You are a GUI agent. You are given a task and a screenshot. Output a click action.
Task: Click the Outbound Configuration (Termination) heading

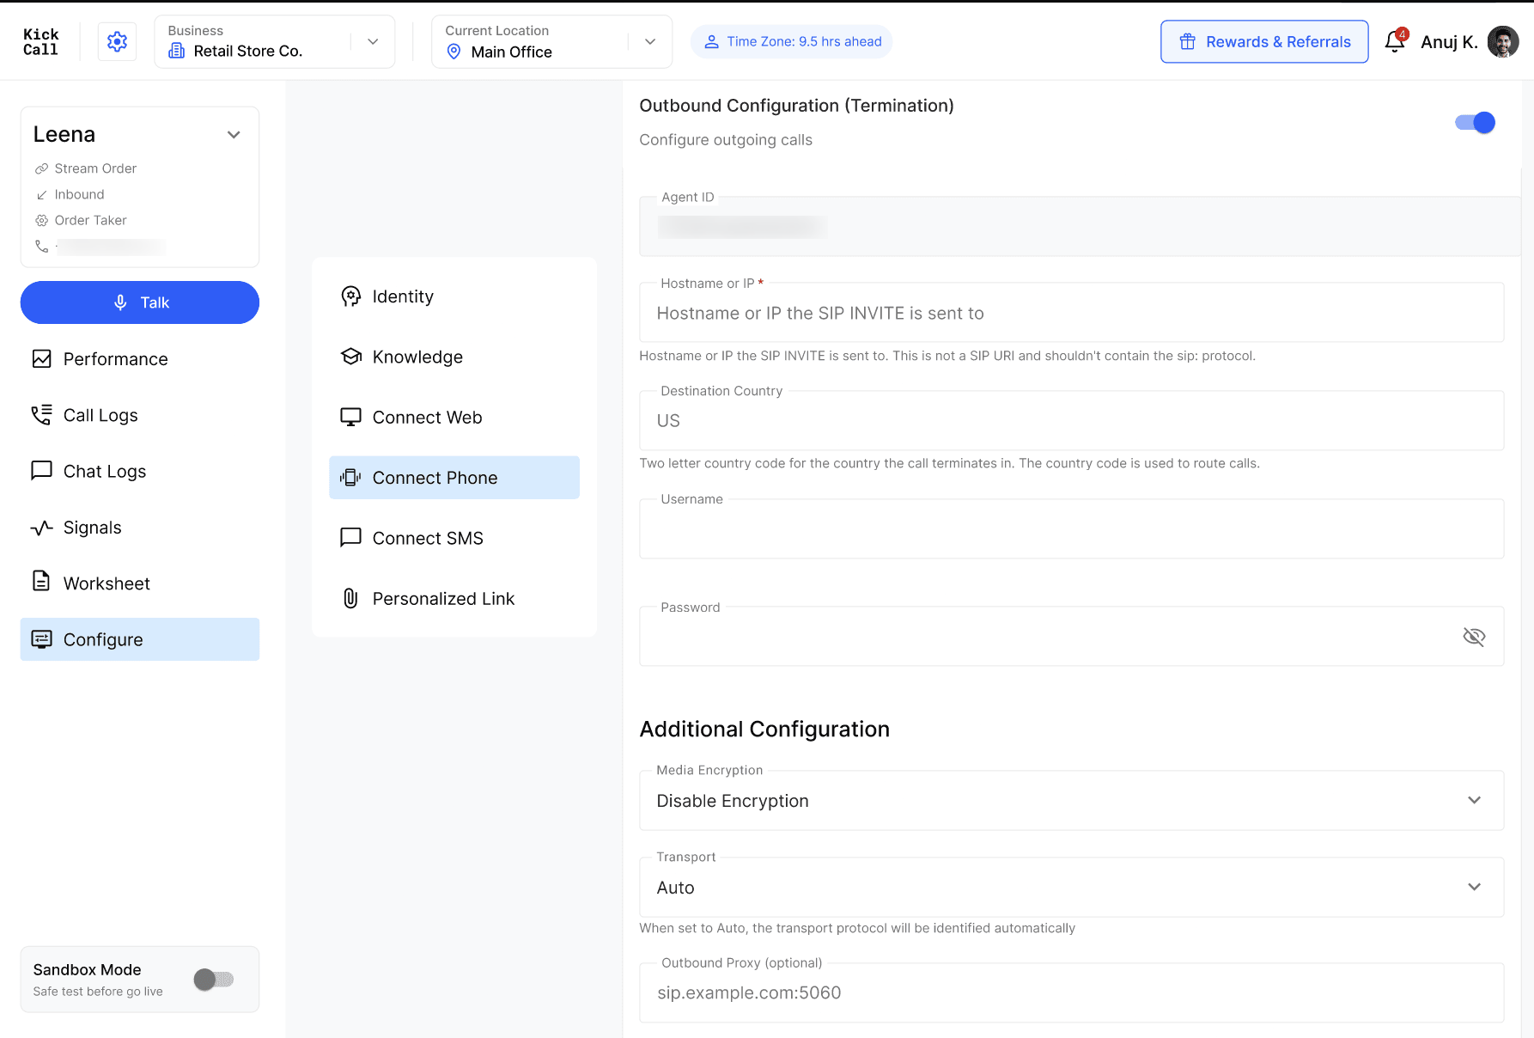click(796, 105)
